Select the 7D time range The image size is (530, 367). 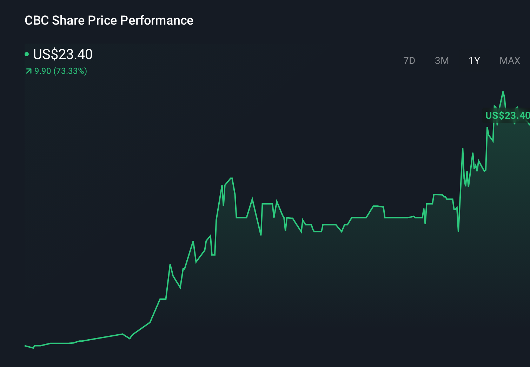coord(409,60)
